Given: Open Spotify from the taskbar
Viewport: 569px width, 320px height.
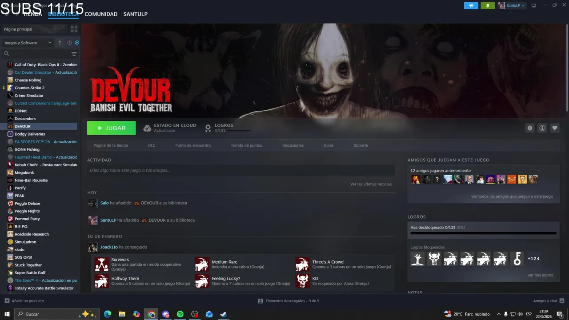Looking at the screenshot, I should pyautogui.click(x=180, y=314).
